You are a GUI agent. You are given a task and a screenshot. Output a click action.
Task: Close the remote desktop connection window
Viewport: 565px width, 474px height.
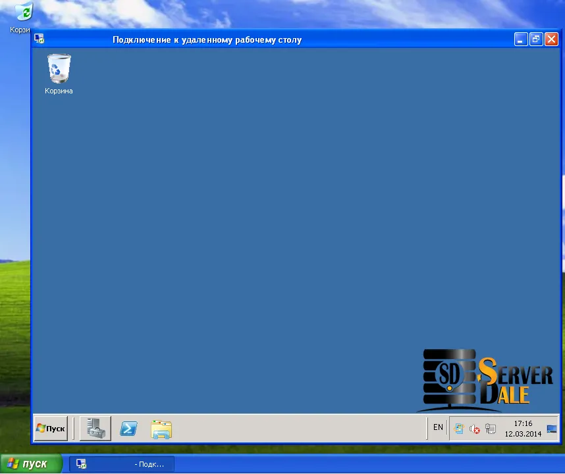551,39
